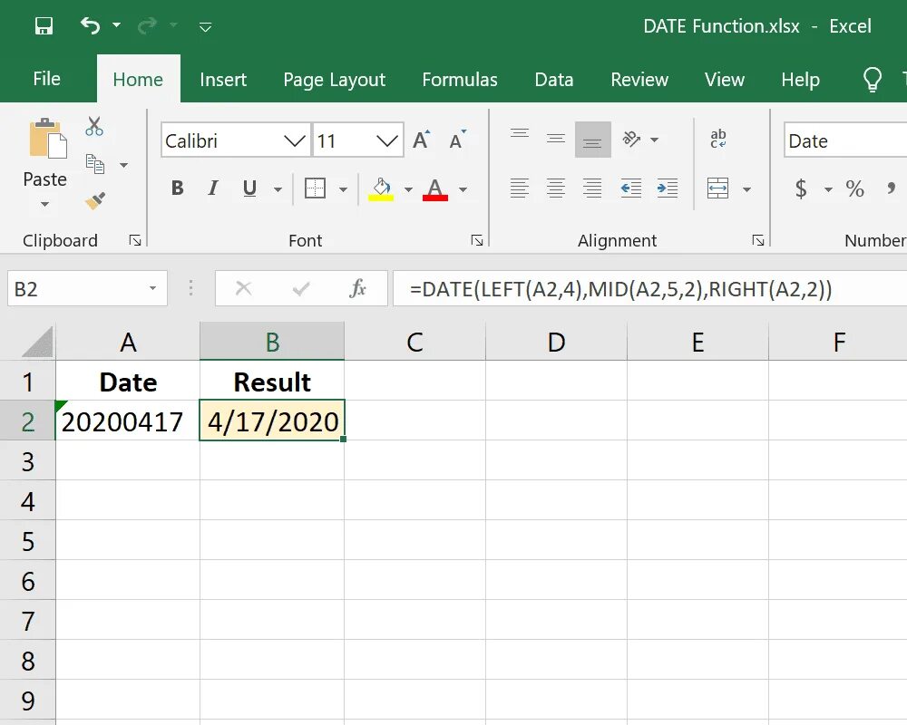Open Customize Quick Access Toolbar menu
This screenshot has width=907, height=725.
coord(205,26)
